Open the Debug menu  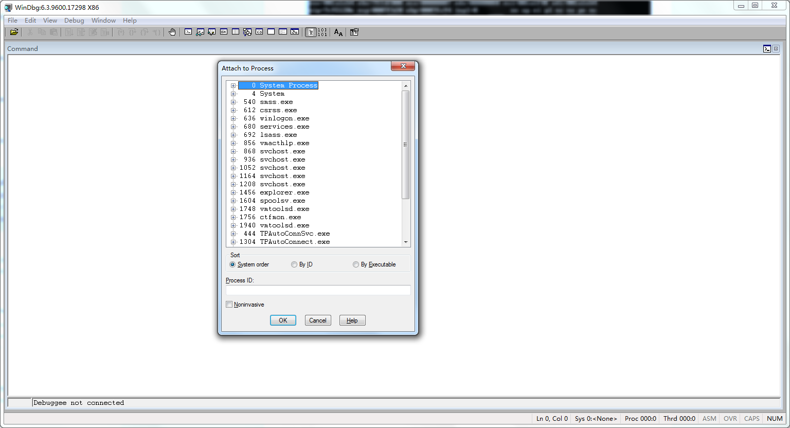click(x=74, y=21)
